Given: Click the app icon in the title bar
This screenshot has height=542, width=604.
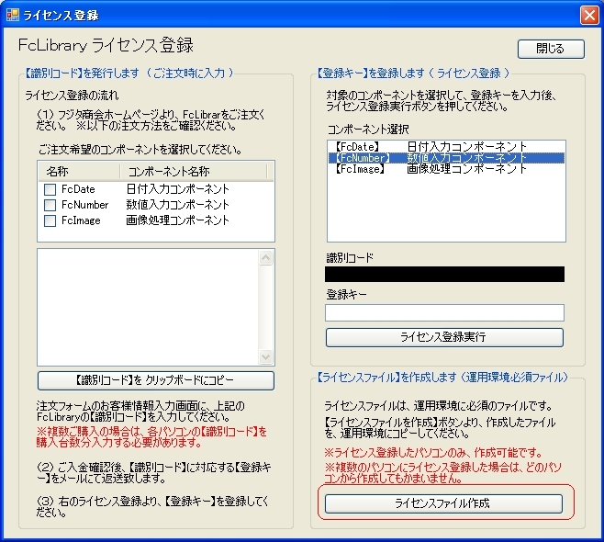Looking at the screenshot, I should (x=13, y=15).
